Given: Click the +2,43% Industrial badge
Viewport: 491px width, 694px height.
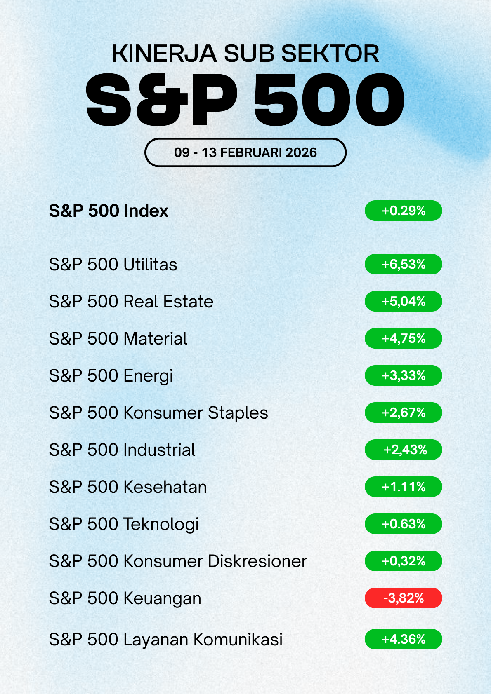Looking at the screenshot, I should 403,450.
